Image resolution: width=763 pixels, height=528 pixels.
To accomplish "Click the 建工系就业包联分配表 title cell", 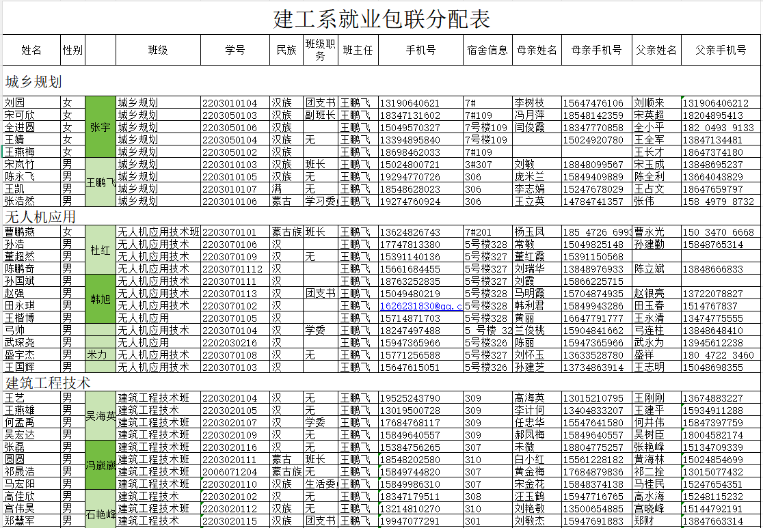I will [381, 18].
